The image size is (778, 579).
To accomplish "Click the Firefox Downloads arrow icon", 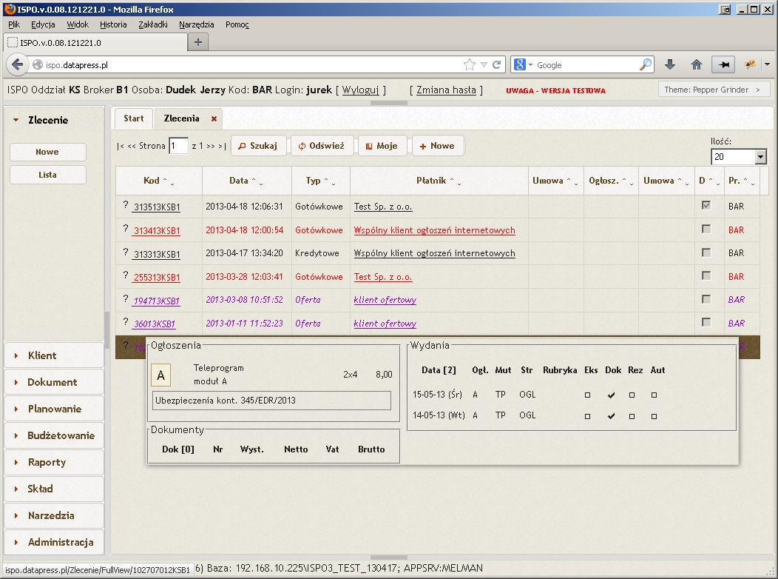I will pos(670,64).
